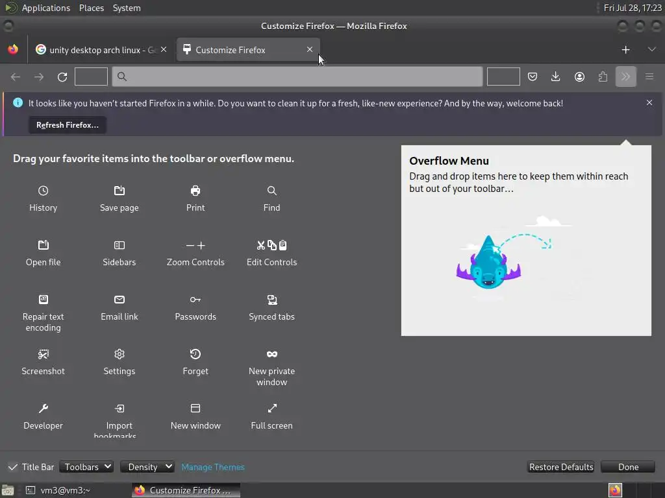This screenshot has height=498, width=665.
Task: Select the Customize Firefox tab
Action: tap(248, 50)
